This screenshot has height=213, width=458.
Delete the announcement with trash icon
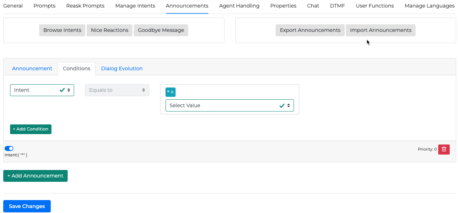point(444,149)
